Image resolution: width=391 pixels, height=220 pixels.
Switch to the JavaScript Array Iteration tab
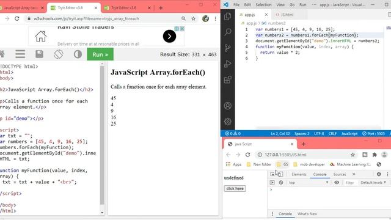21,8
